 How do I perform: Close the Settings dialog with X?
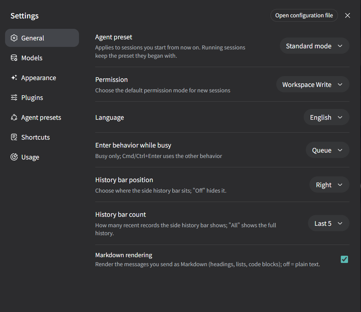click(x=347, y=16)
